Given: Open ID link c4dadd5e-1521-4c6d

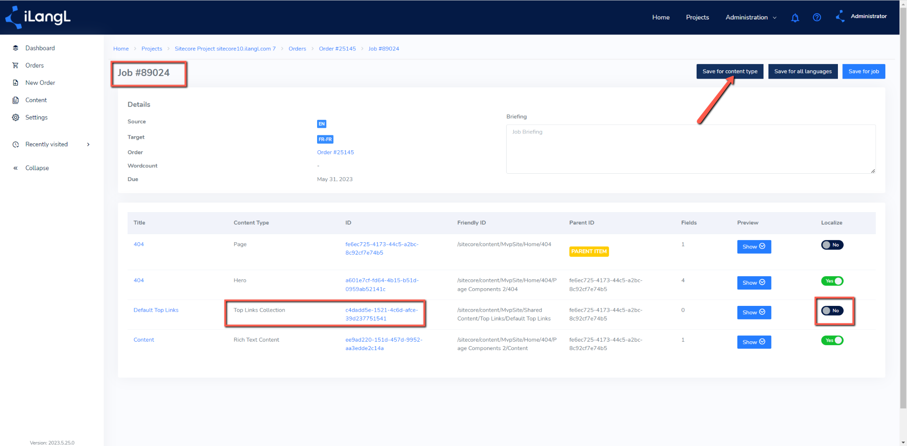Looking at the screenshot, I should click(382, 314).
